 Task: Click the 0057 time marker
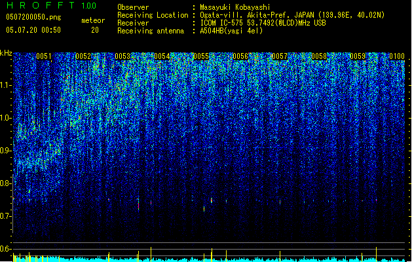click(x=280, y=56)
